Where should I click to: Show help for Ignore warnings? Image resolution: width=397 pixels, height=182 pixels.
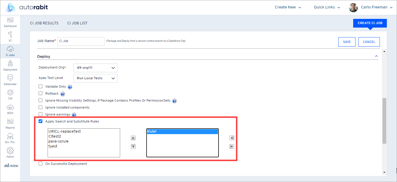(74, 115)
